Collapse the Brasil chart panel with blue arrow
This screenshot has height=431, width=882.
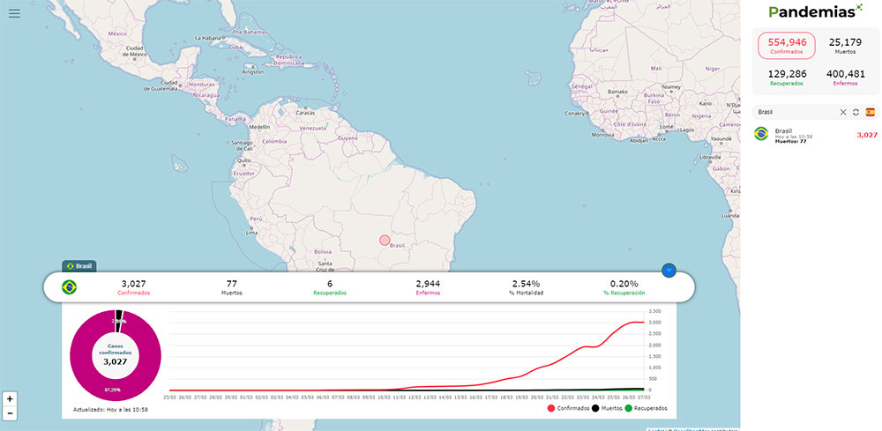coord(669,270)
